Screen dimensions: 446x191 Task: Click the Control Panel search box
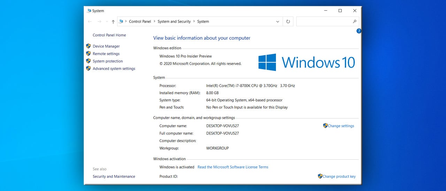pyautogui.click(x=328, y=22)
